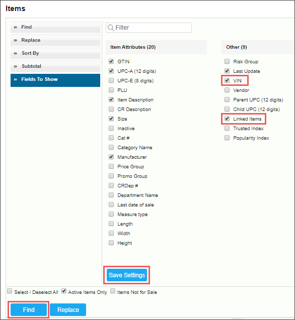
Task: Tick the Category Name checkbox
Action: point(111,147)
